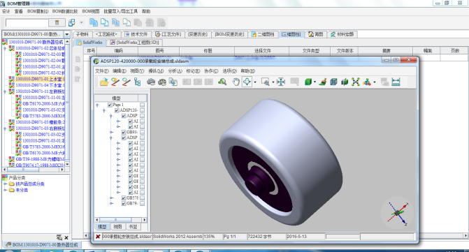469x252 pixels.
Task: Click the second pencil markup icon in viewer
Action: tap(127, 82)
